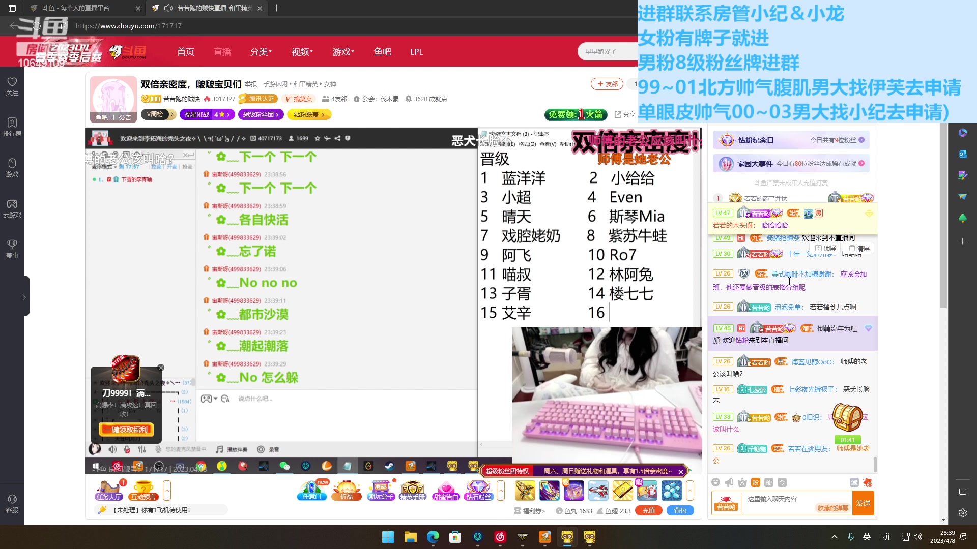Viewport: 977px width, 549px height.
Task: Switch to the 直播 navigation tab
Action: click(x=222, y=52)
